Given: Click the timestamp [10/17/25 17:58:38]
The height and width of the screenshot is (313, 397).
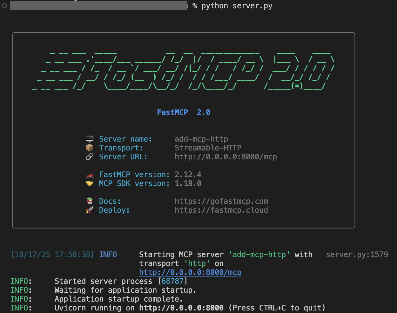Looking at the screenshot, I should [x=52, y=255].
